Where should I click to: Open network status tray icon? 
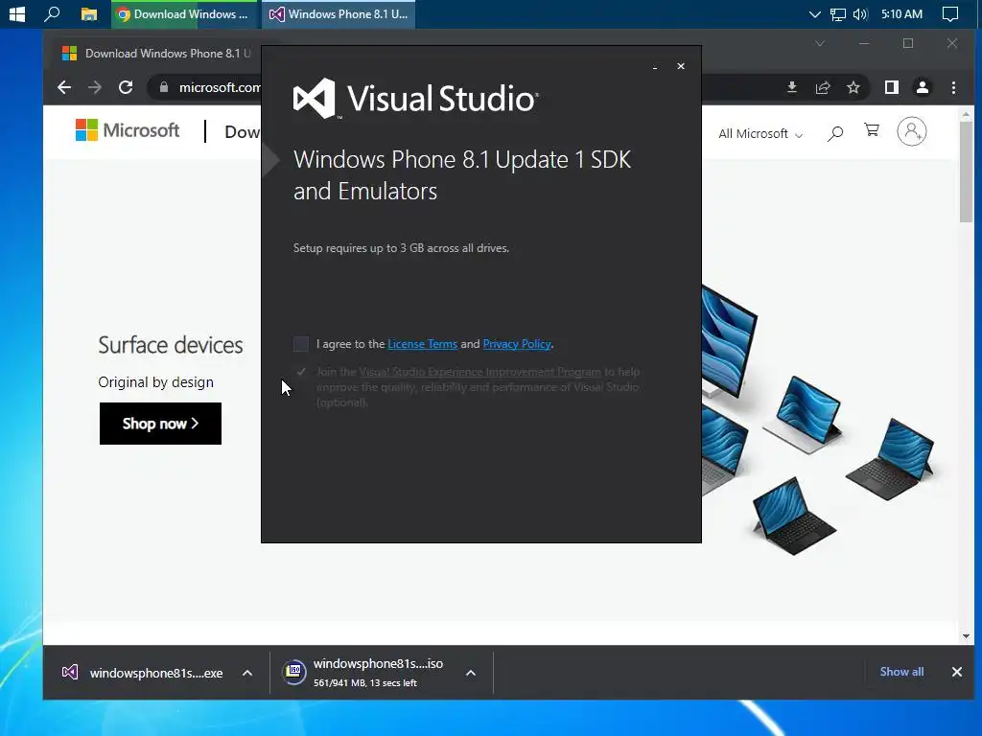point(838,13)
